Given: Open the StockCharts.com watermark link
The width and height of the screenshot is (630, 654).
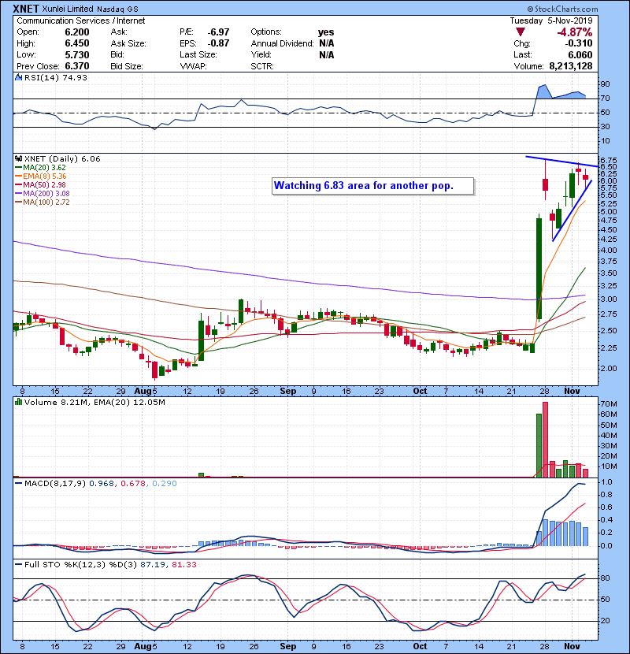Looking at the screenshot, I should pyautogui.click(x=586, y=8).
